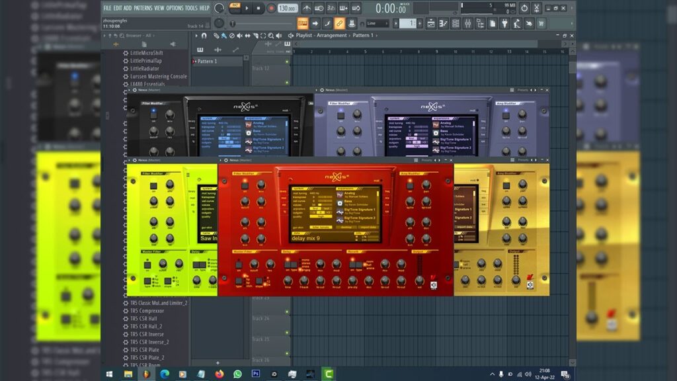
Task: Select Pattern 1 in the pattern picker
Action: pos(207,62)
